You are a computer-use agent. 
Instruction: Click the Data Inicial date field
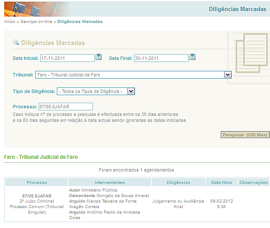point(67,58)
